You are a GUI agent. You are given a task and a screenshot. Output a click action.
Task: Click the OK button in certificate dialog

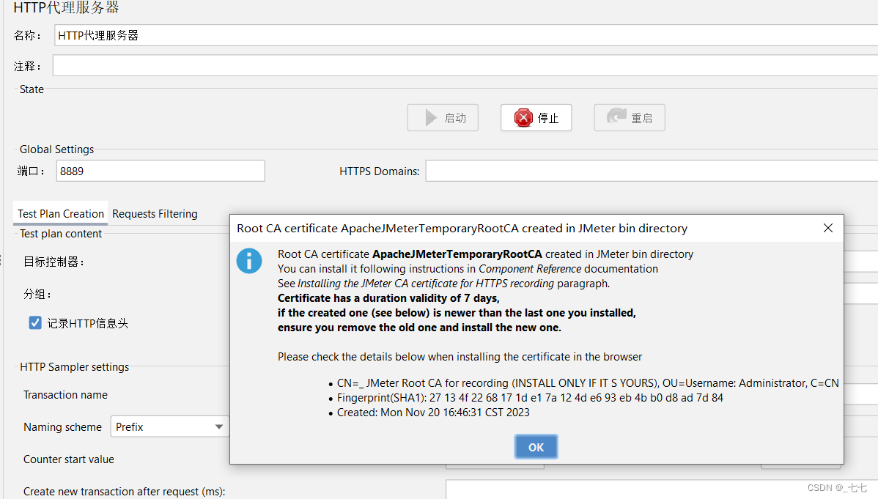536,447
